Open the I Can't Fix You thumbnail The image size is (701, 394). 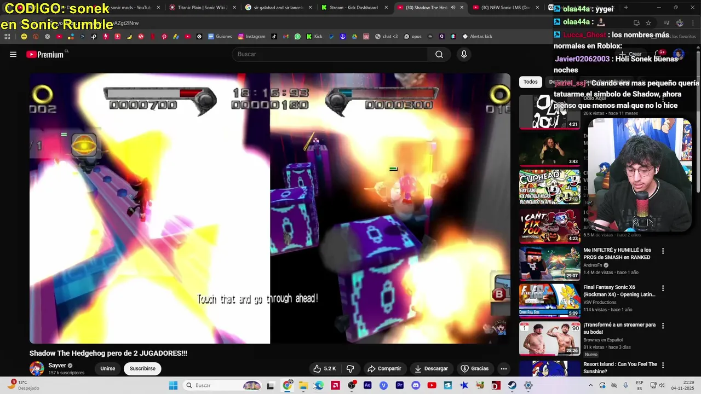[549, 225]
